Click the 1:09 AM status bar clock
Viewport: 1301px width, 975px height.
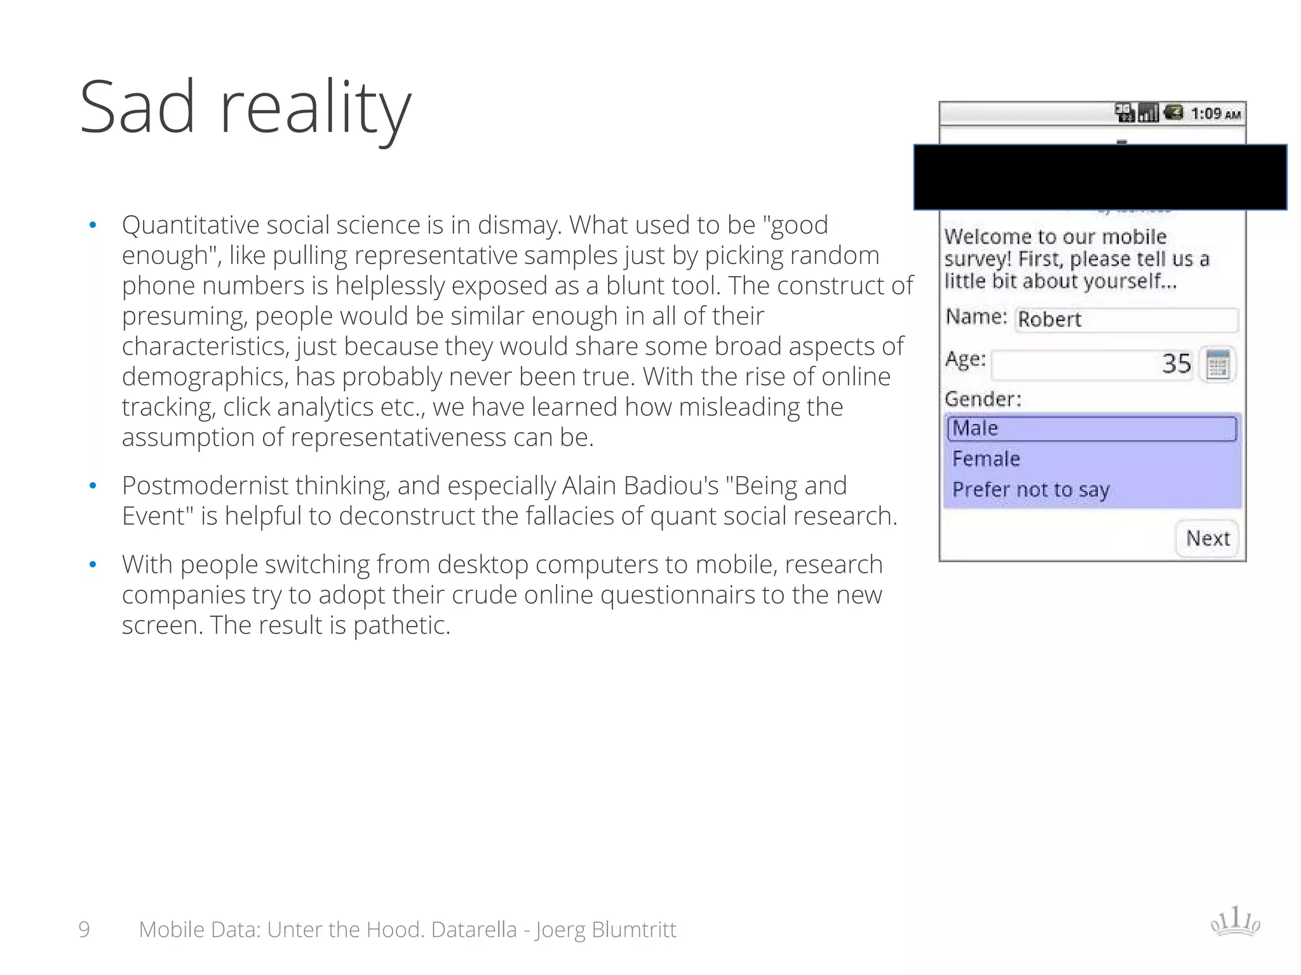click(x=1215, y=114)
